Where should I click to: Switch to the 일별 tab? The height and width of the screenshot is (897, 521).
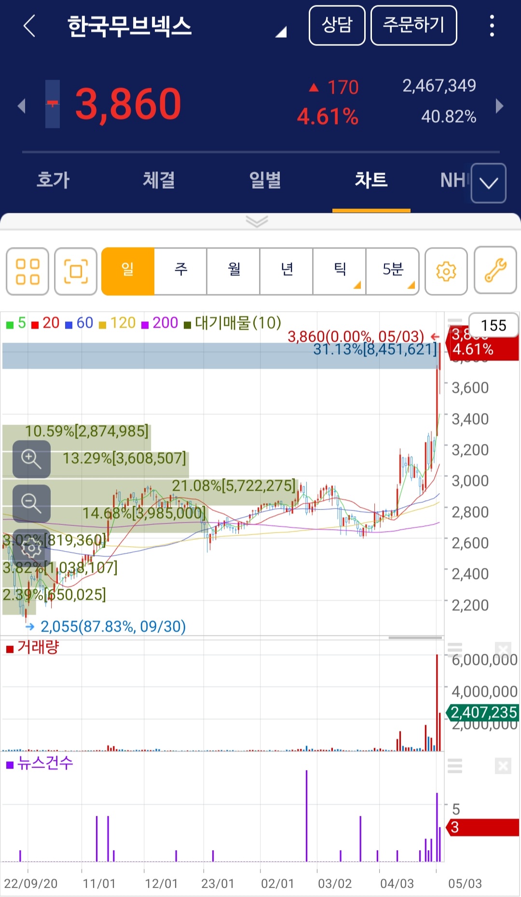pyautogui.click(x=265, y=180)
